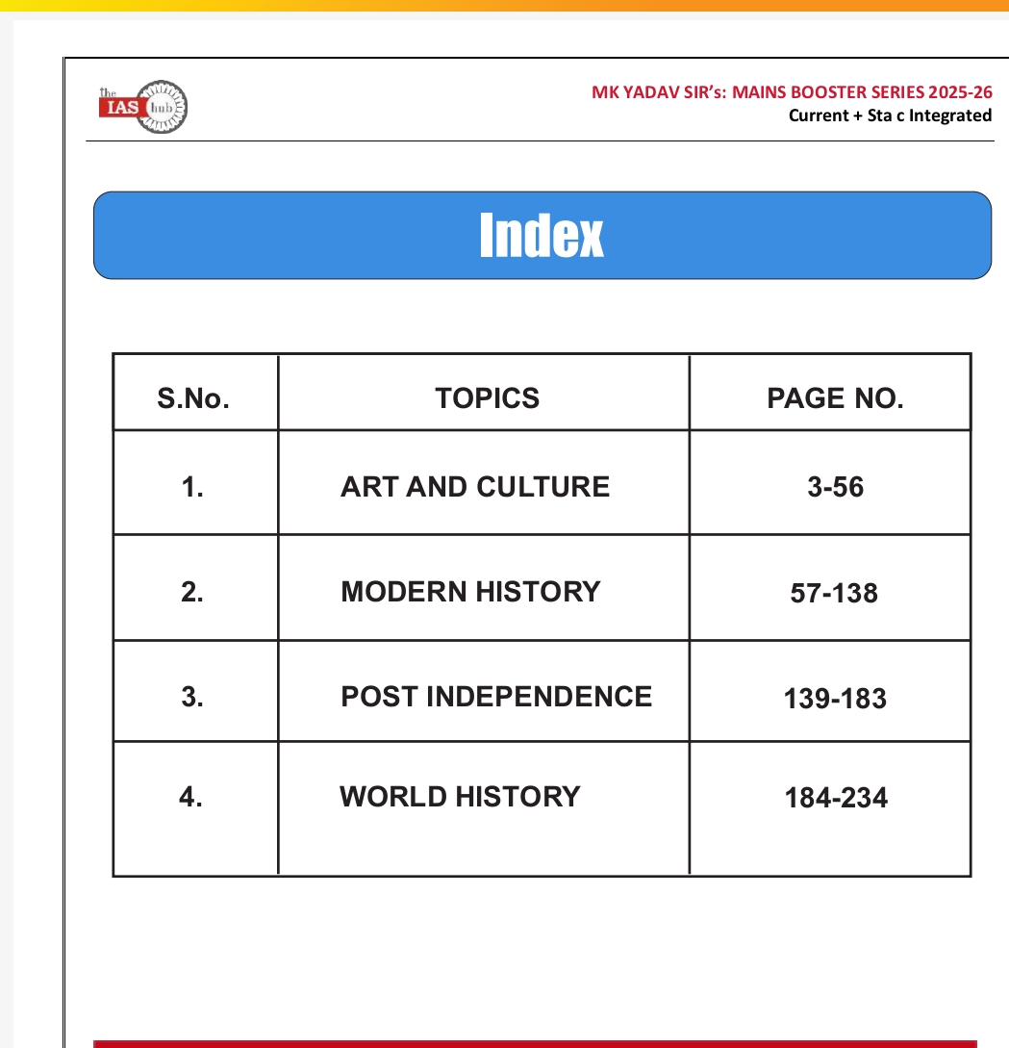Click the Current + Static Integrated subtitle
The height and width of the screenshot is (1048, 1009).
[889, 115]
